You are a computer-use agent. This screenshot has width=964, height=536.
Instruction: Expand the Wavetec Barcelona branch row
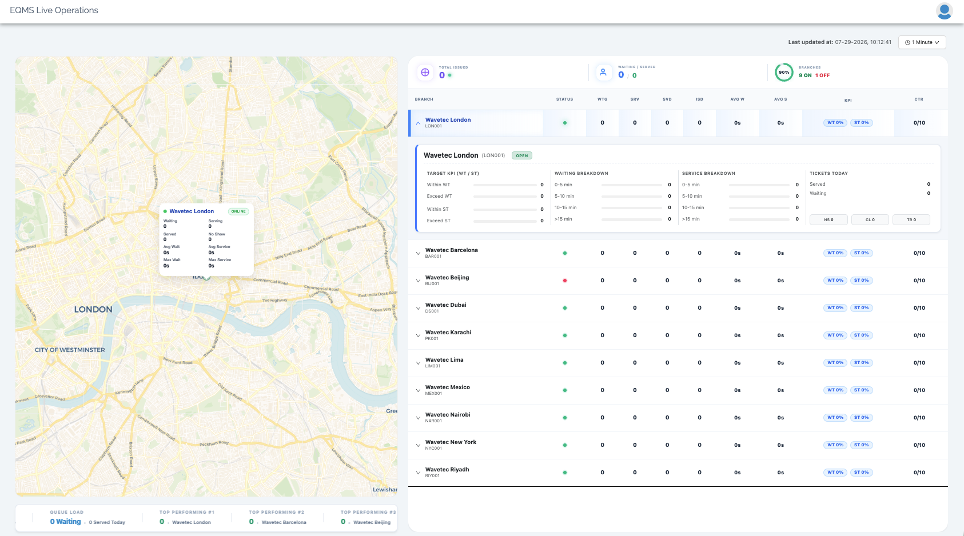418,253
